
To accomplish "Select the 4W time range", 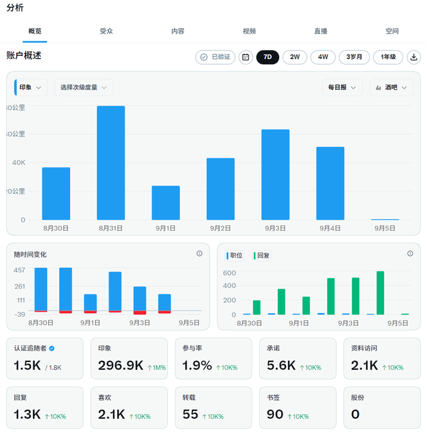I will click(323, 57).
